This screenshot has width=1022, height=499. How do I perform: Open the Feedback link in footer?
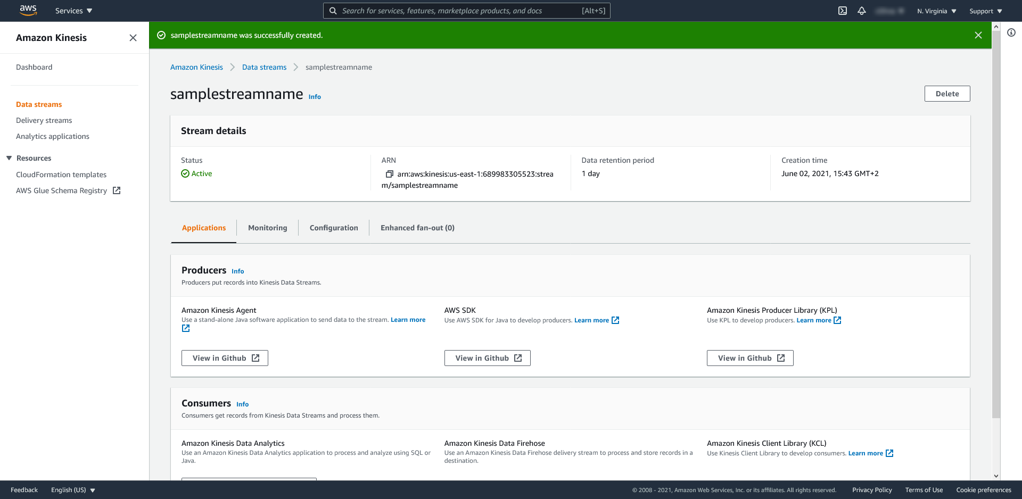[x=24, y=490]
